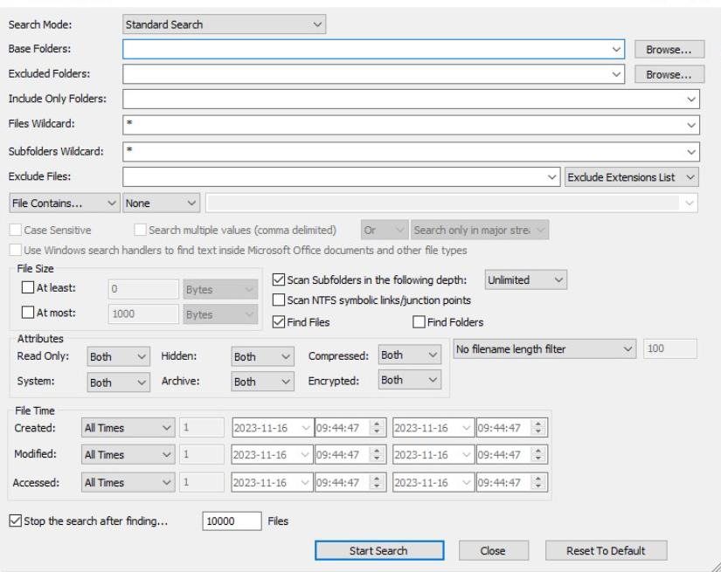Toggle the Find Files checkbox
This screenshot has width=721, height=572.
point(279,322)
